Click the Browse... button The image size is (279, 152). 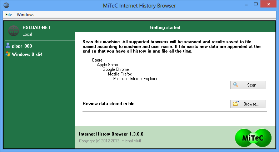(x=248, y=104)
